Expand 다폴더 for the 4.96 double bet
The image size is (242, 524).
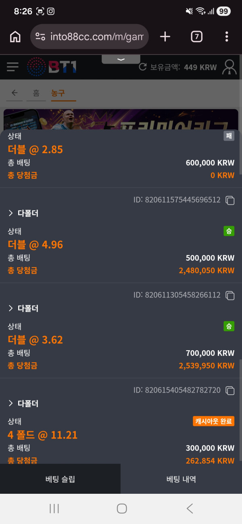pos(23,213)
